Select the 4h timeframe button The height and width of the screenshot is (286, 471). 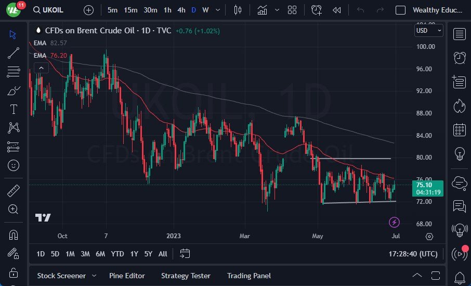181,10
